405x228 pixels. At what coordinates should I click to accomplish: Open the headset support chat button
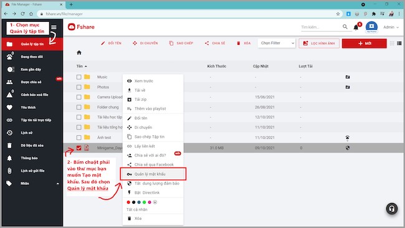point(391,209)
